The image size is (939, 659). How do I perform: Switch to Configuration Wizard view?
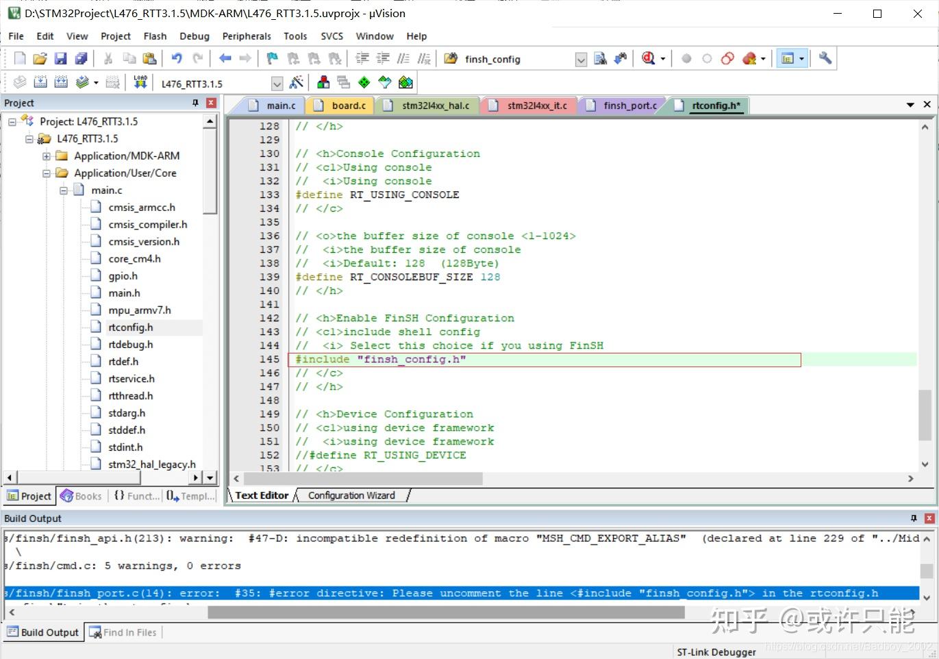(351, 495)
